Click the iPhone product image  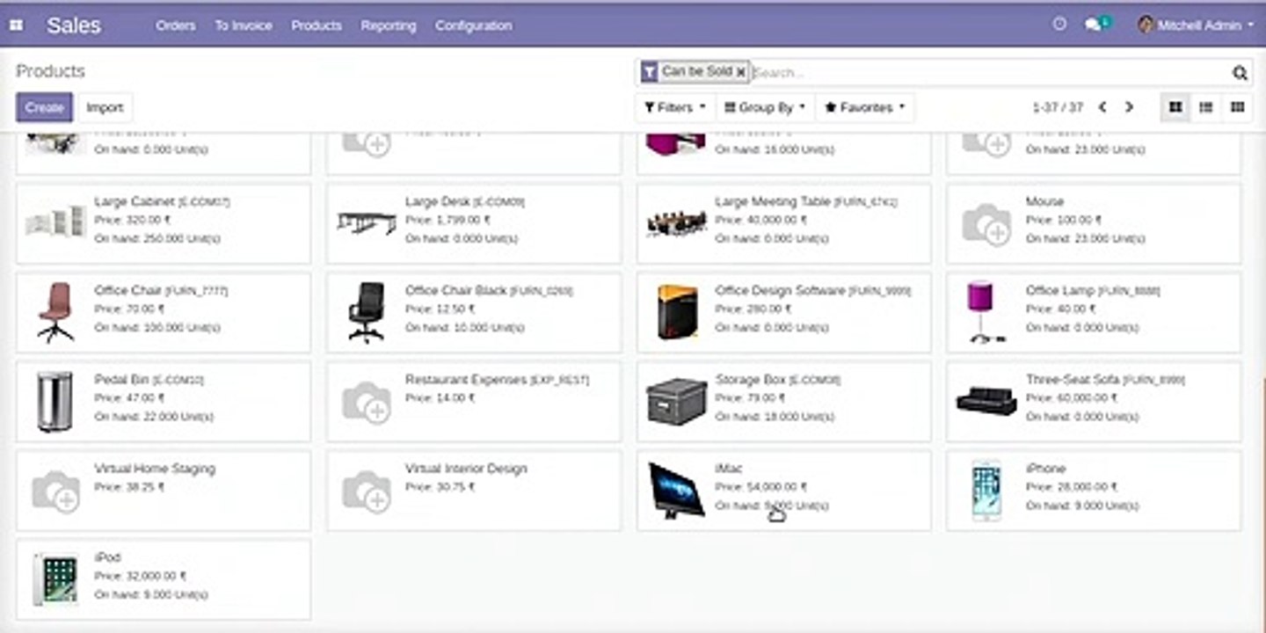pyautogui.click(x=986, y=491)
